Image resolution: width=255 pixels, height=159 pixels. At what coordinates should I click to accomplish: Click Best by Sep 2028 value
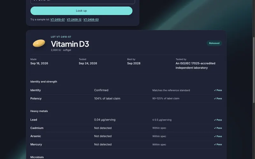(x=134, y=63)
